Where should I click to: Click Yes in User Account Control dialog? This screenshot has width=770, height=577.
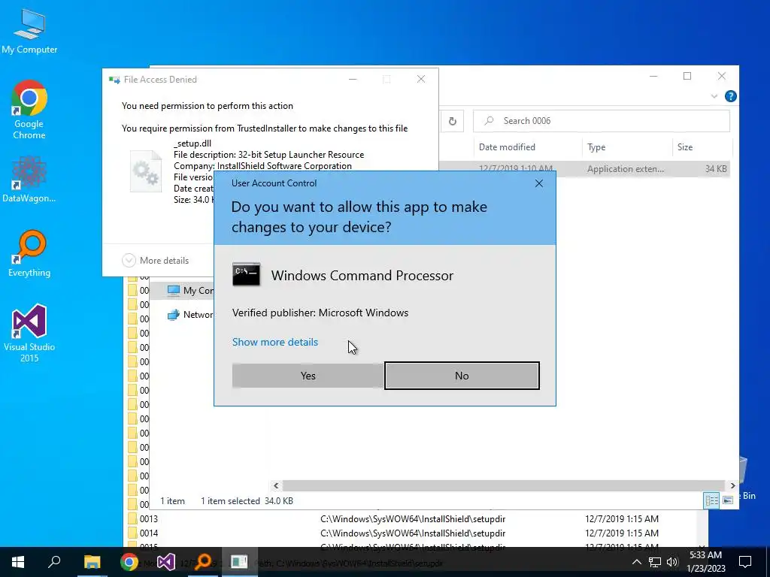[x=308, y=376]
